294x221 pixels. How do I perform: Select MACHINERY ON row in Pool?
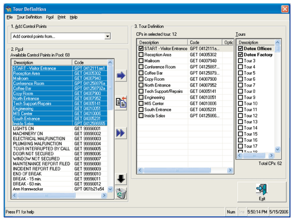pos(59,133)
